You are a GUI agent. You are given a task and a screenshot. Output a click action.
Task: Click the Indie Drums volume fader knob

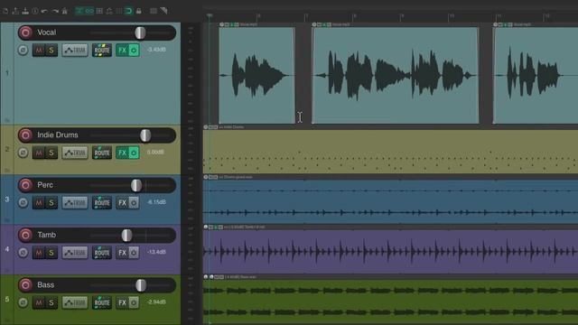click(145, 135)
